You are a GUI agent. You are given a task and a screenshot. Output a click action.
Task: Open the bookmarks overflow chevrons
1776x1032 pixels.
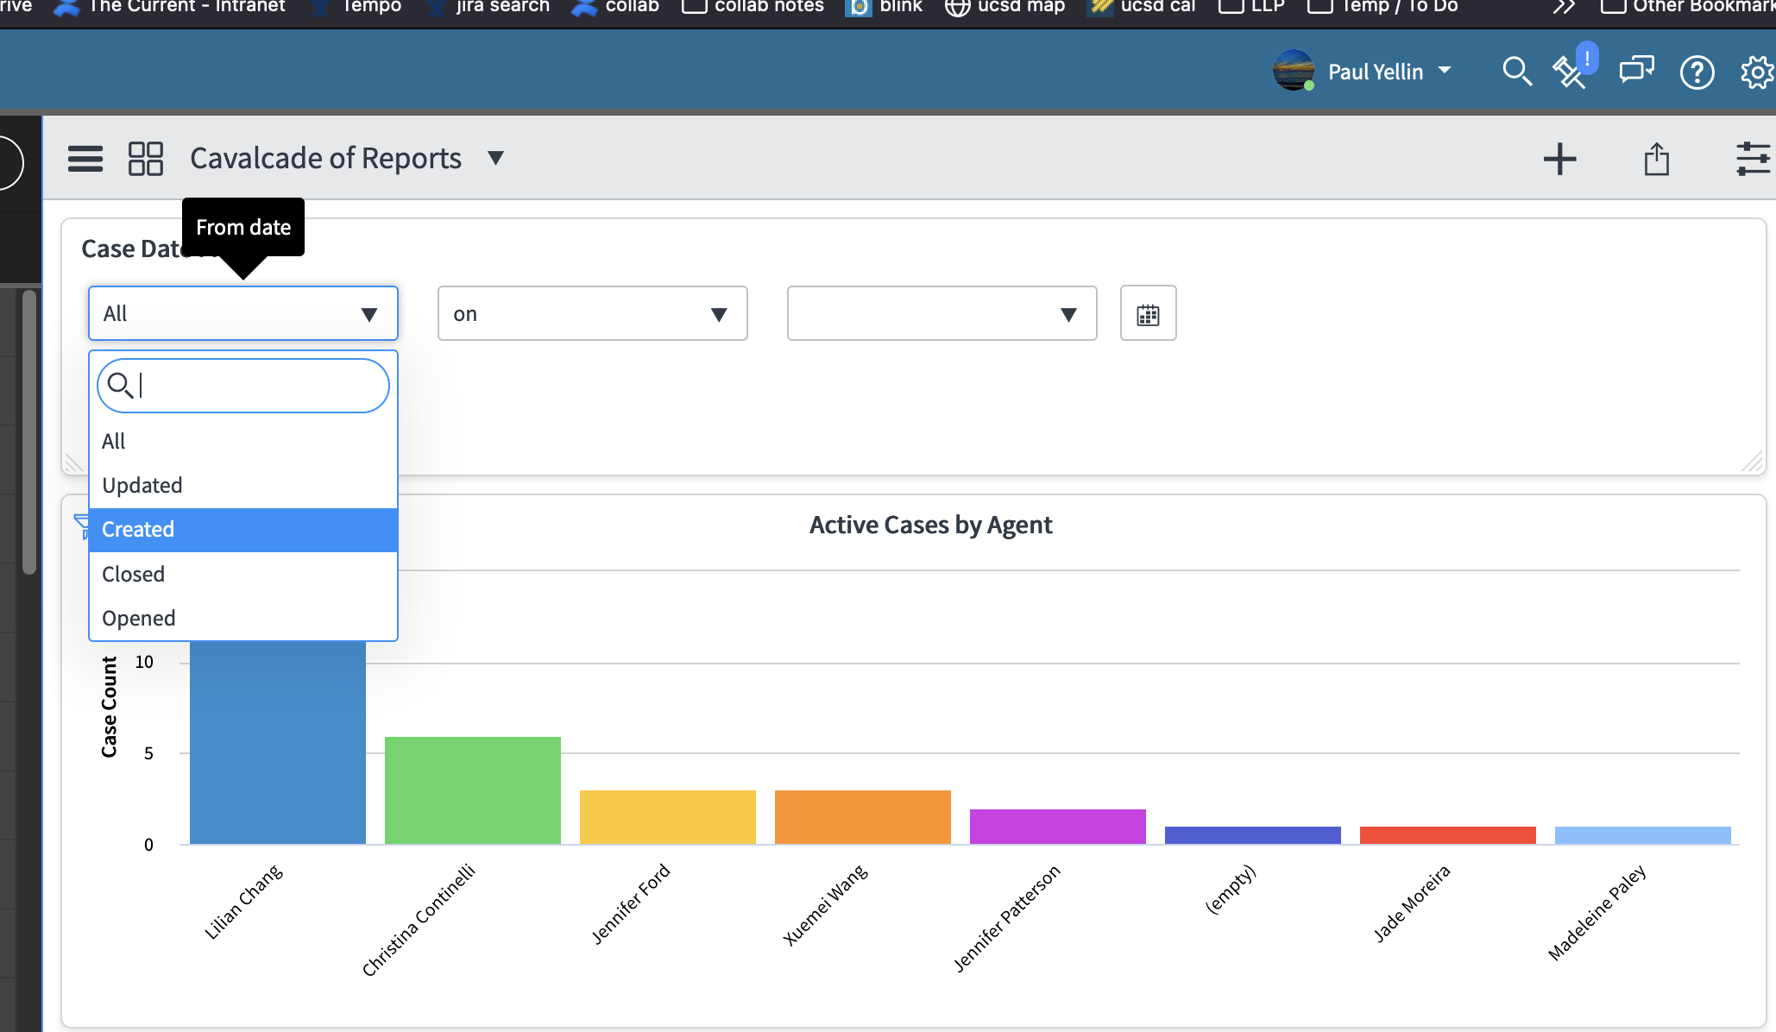point(1564,7)
